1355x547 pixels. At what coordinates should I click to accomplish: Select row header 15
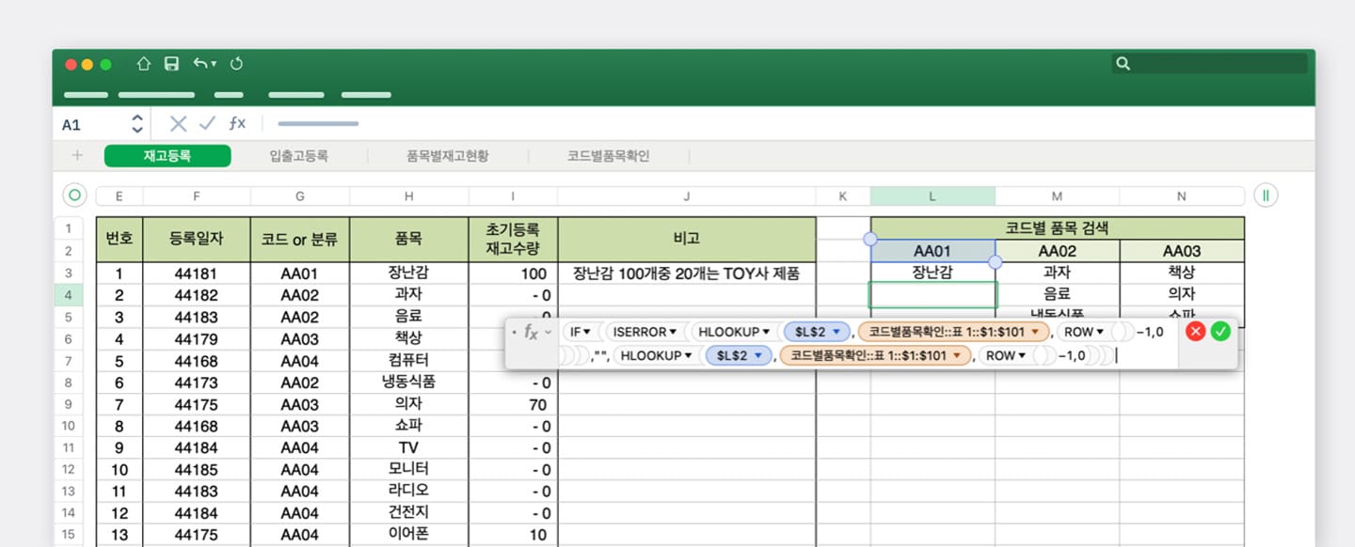68,534
